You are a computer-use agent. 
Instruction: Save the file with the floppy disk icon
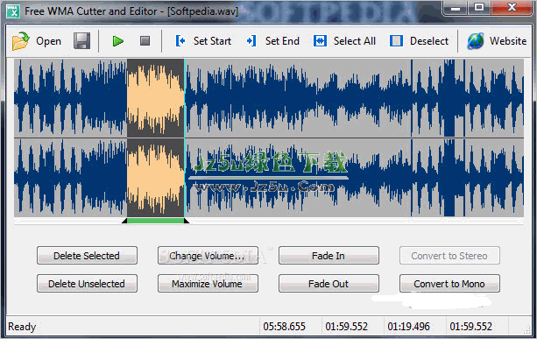click(81, 41)
